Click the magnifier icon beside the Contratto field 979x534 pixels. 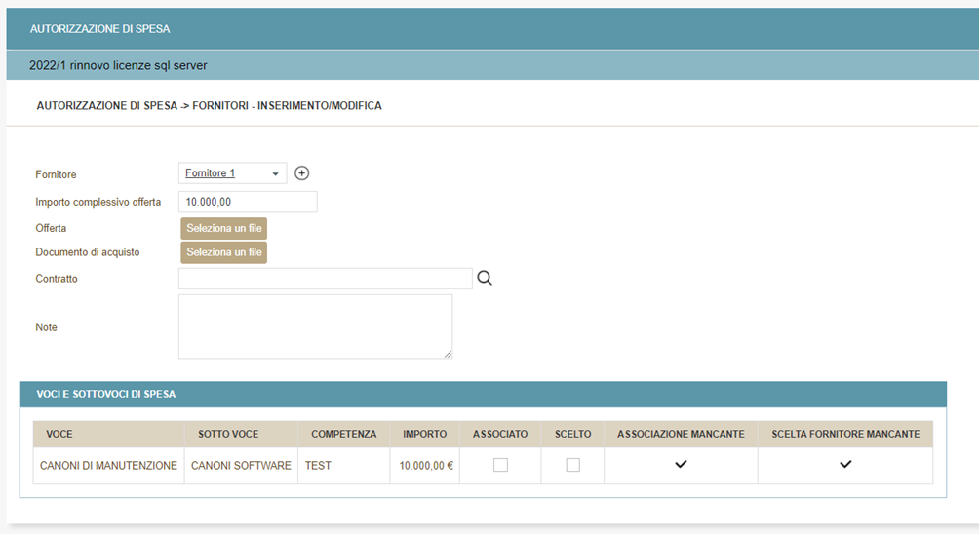[x=485, y=279]
